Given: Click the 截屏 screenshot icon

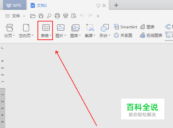Looking at the screenshot, I should (x=90, y=28).
